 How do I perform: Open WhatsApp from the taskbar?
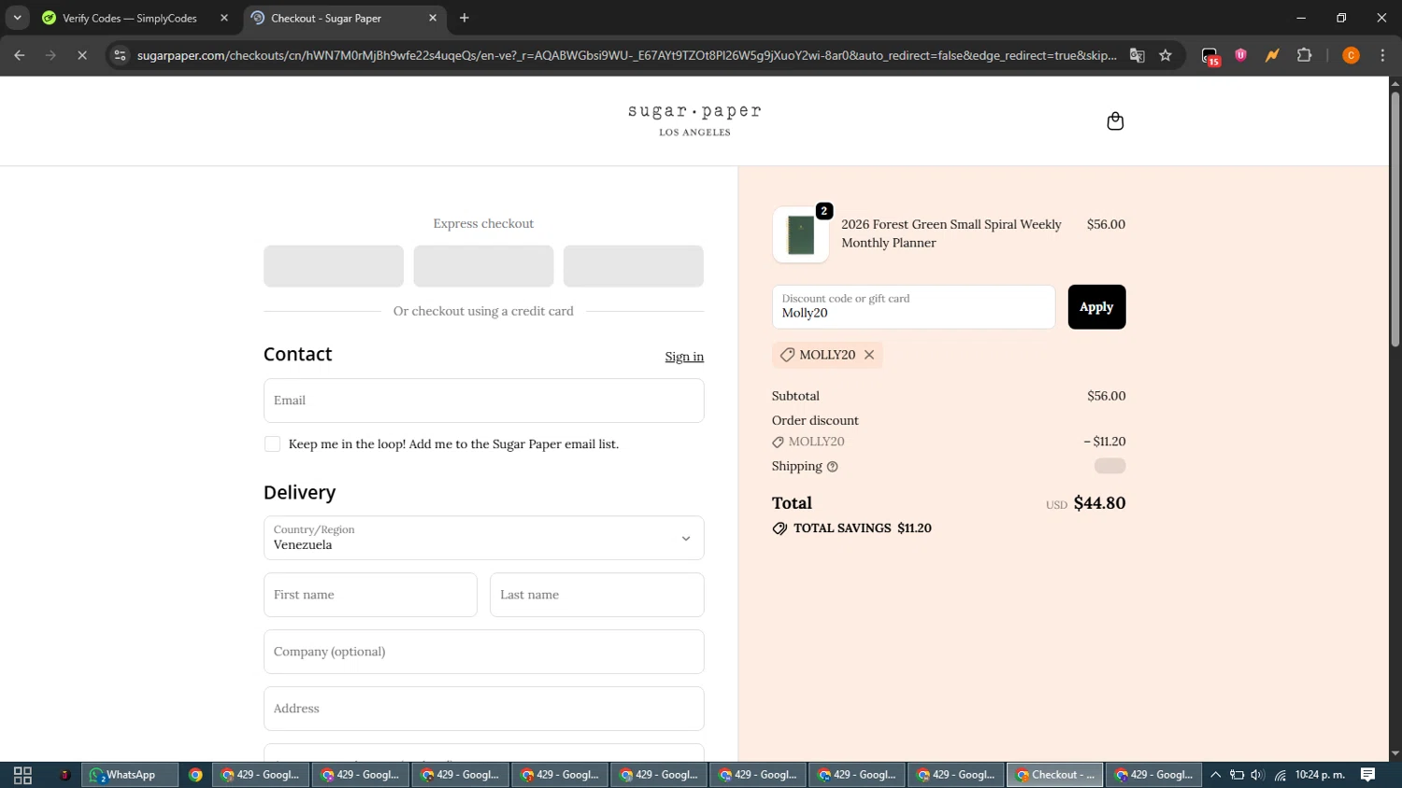pos(130,775)
